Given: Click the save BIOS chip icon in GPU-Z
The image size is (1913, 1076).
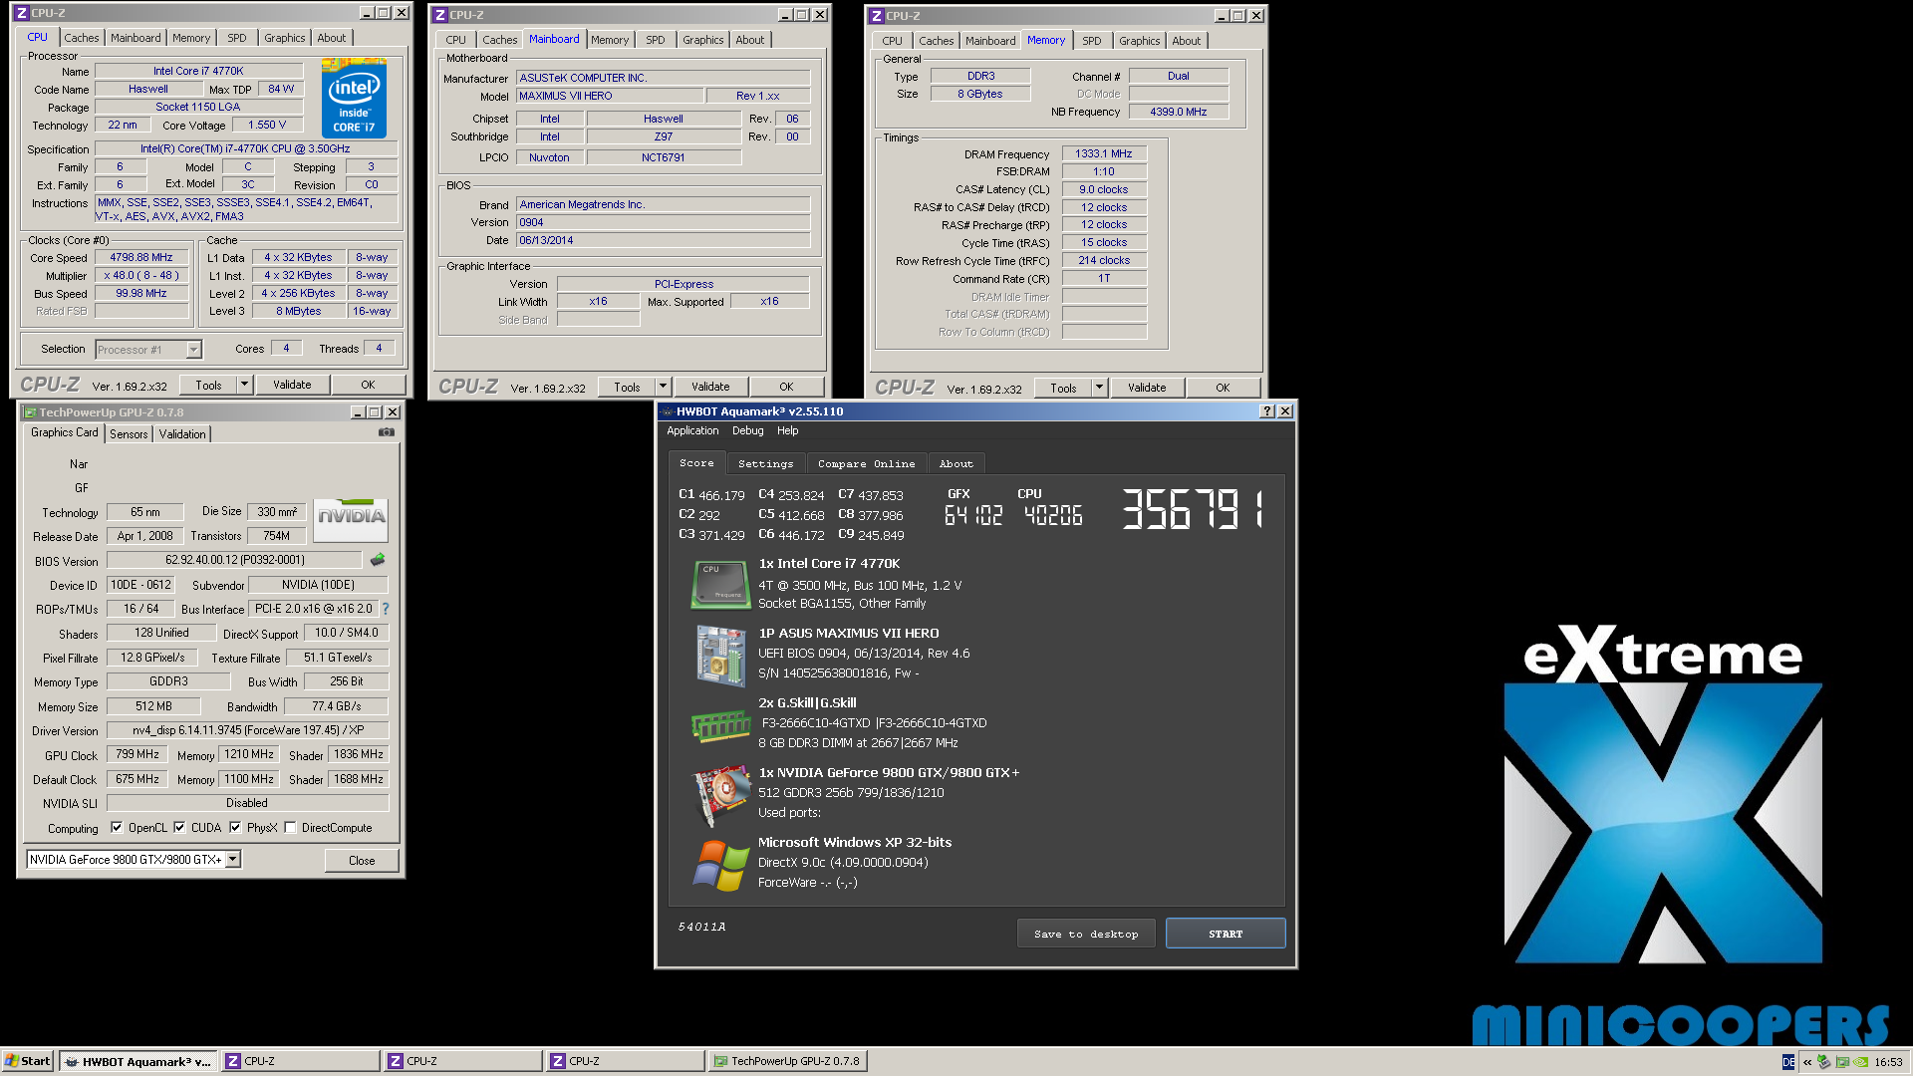Looking at the screenshot, I should click(x=378, y=560).
